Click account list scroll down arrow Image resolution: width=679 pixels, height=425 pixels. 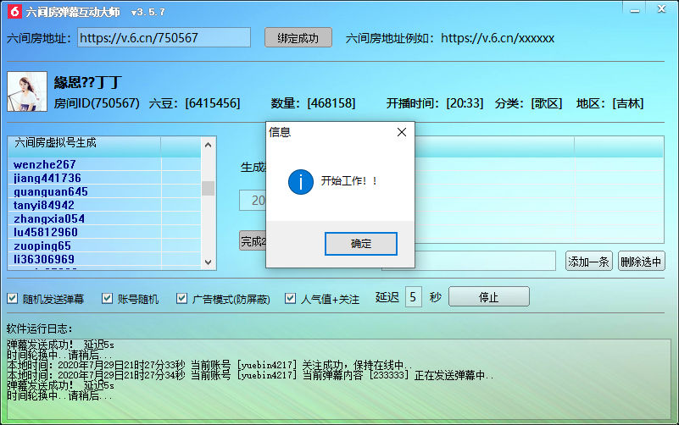(x=208, y=262)
